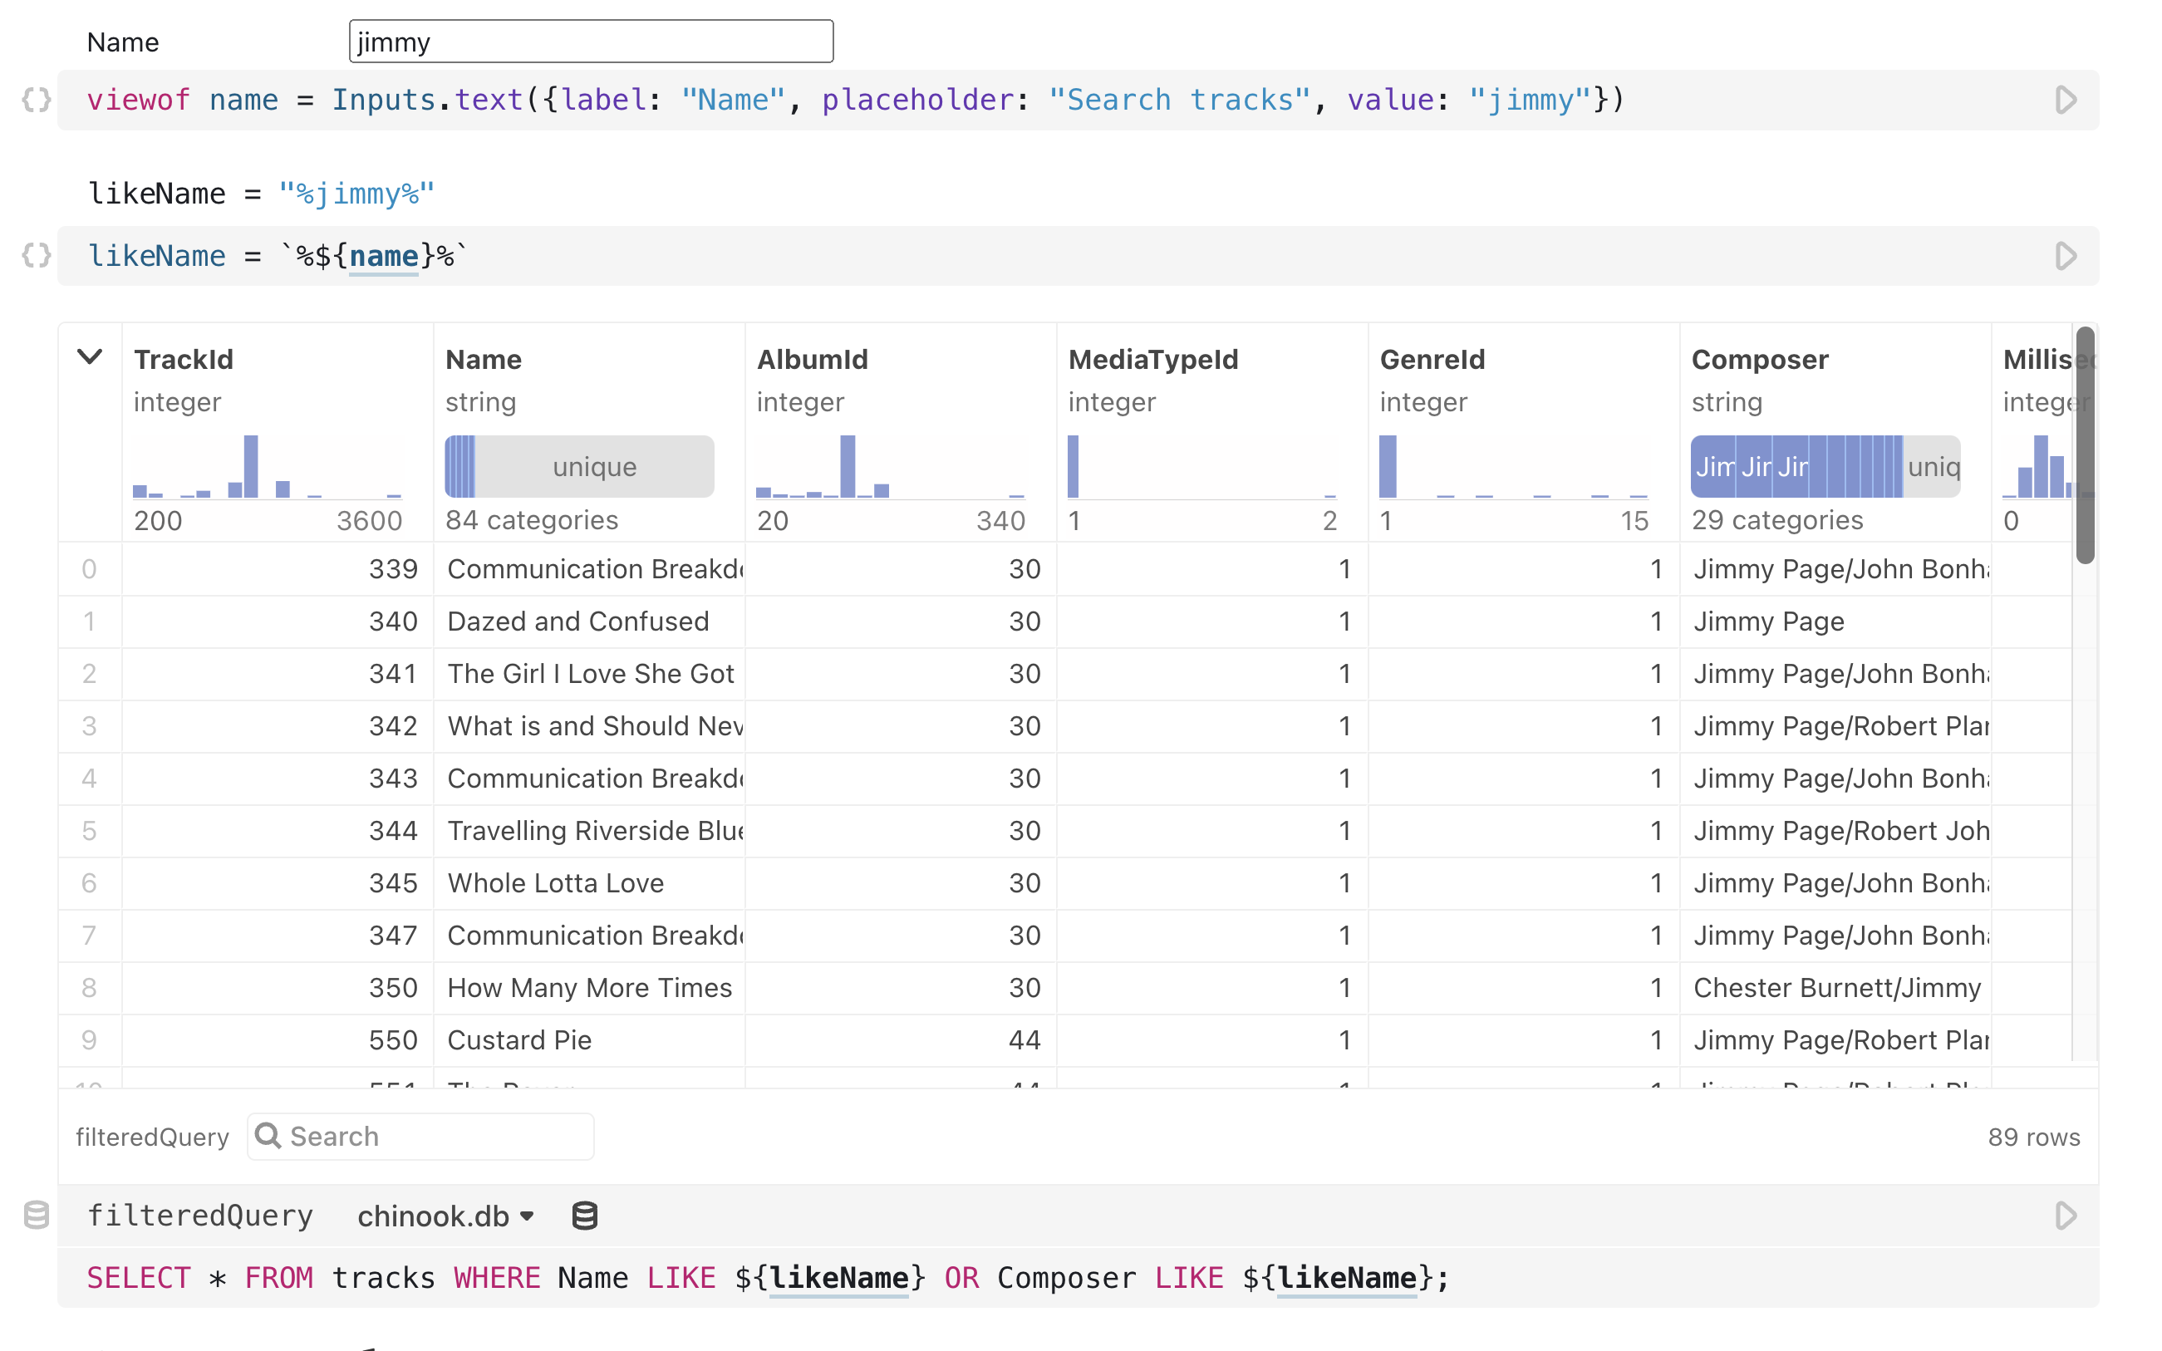
Task: Sort tracks by the Composer column header
Action: (x=1759, y=359)
